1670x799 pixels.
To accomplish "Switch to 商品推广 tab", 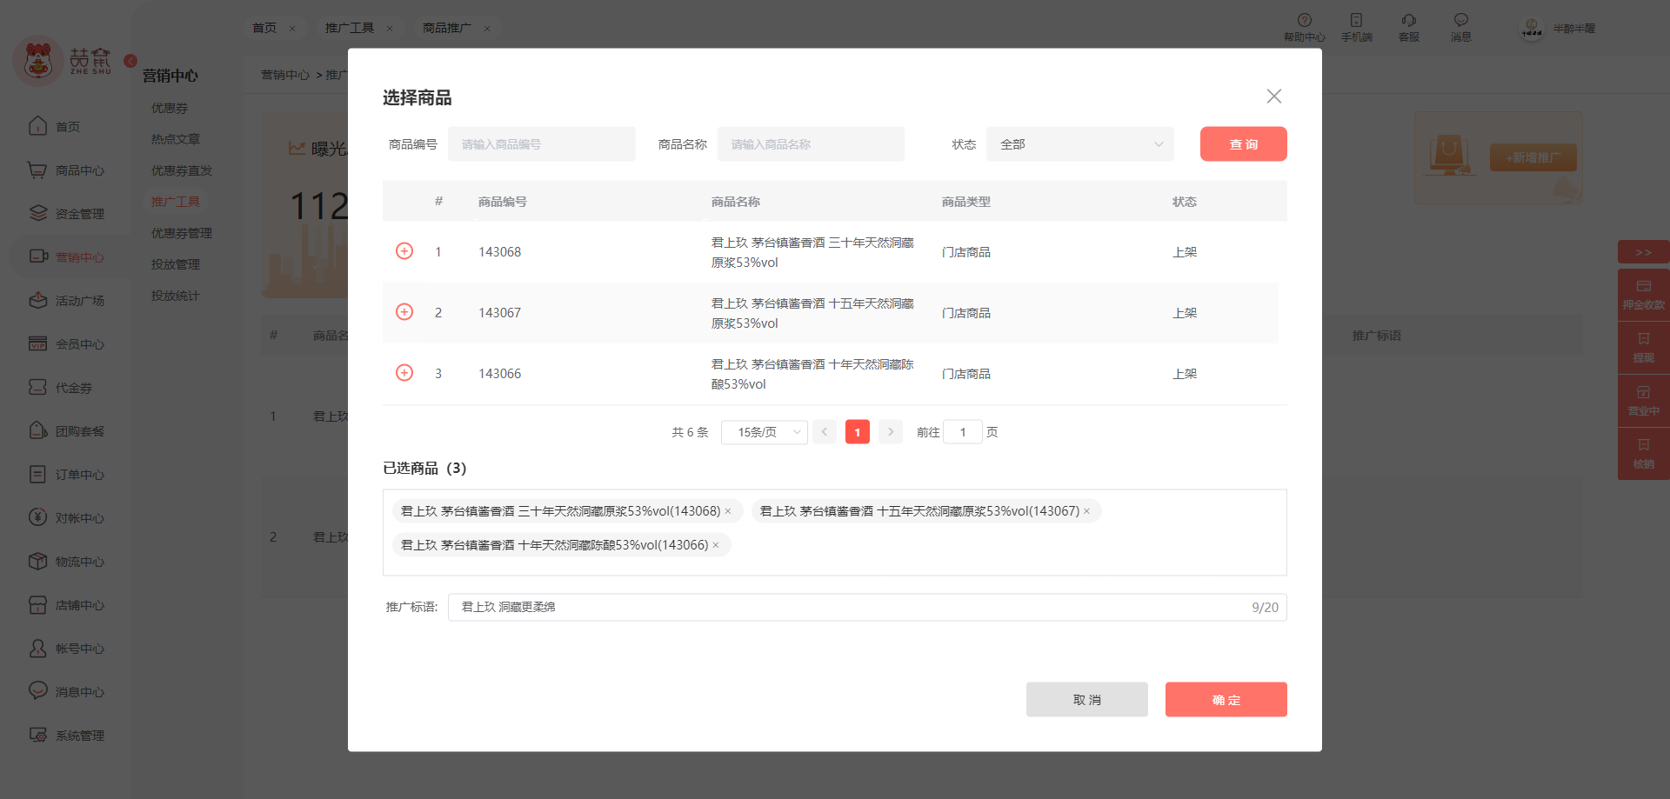I will (447, 28).
